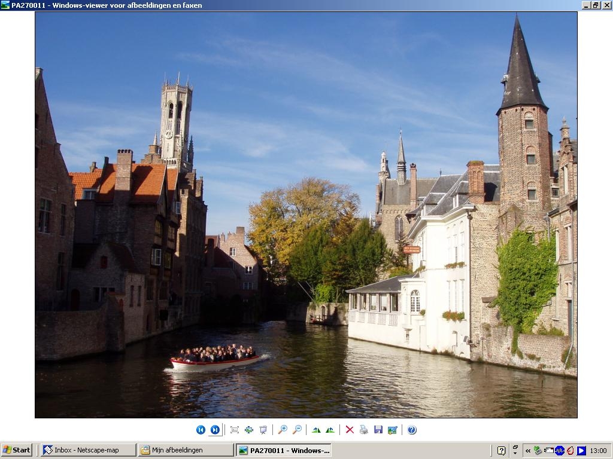The image size is (613, 459).
Task: Zoom out with the magnifier minus icon
Action: click(x=297, y=430)
